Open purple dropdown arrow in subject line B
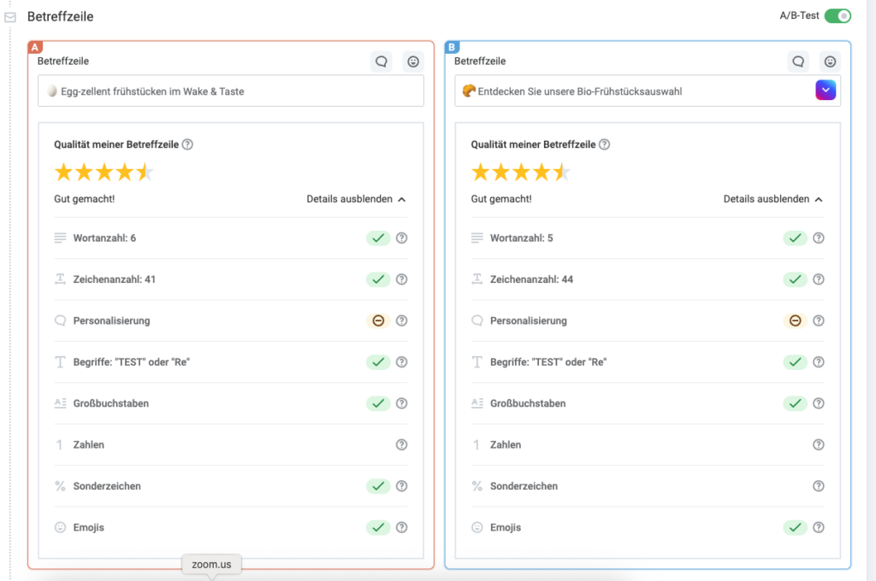 (x=826, y=91)
